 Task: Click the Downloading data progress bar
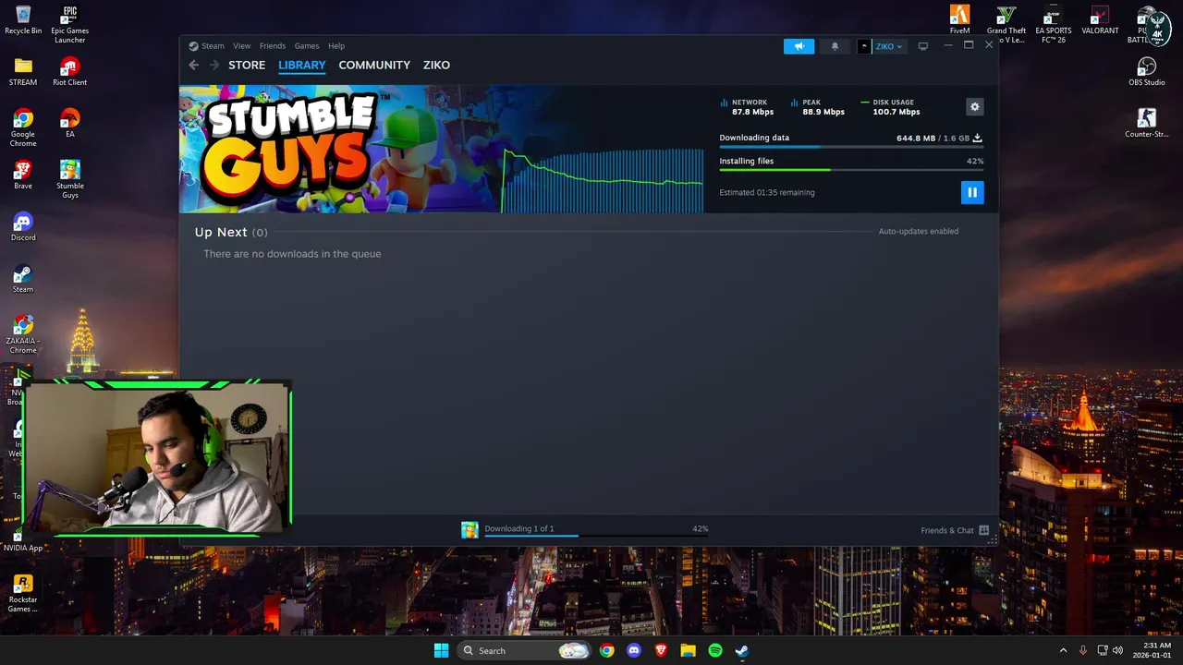[x=850, y=147]
